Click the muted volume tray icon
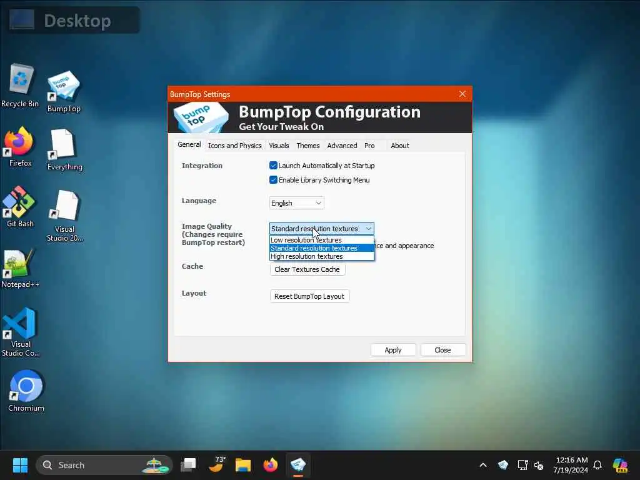 pos(539,465)
